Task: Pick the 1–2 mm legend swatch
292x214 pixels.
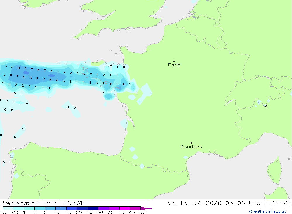Action: [x=29, y=208]
